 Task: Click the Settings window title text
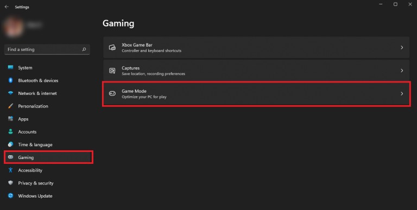(22, 7)
